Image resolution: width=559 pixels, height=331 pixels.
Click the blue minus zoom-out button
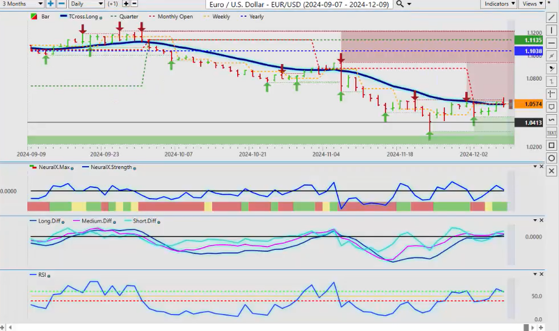point(60,4)
